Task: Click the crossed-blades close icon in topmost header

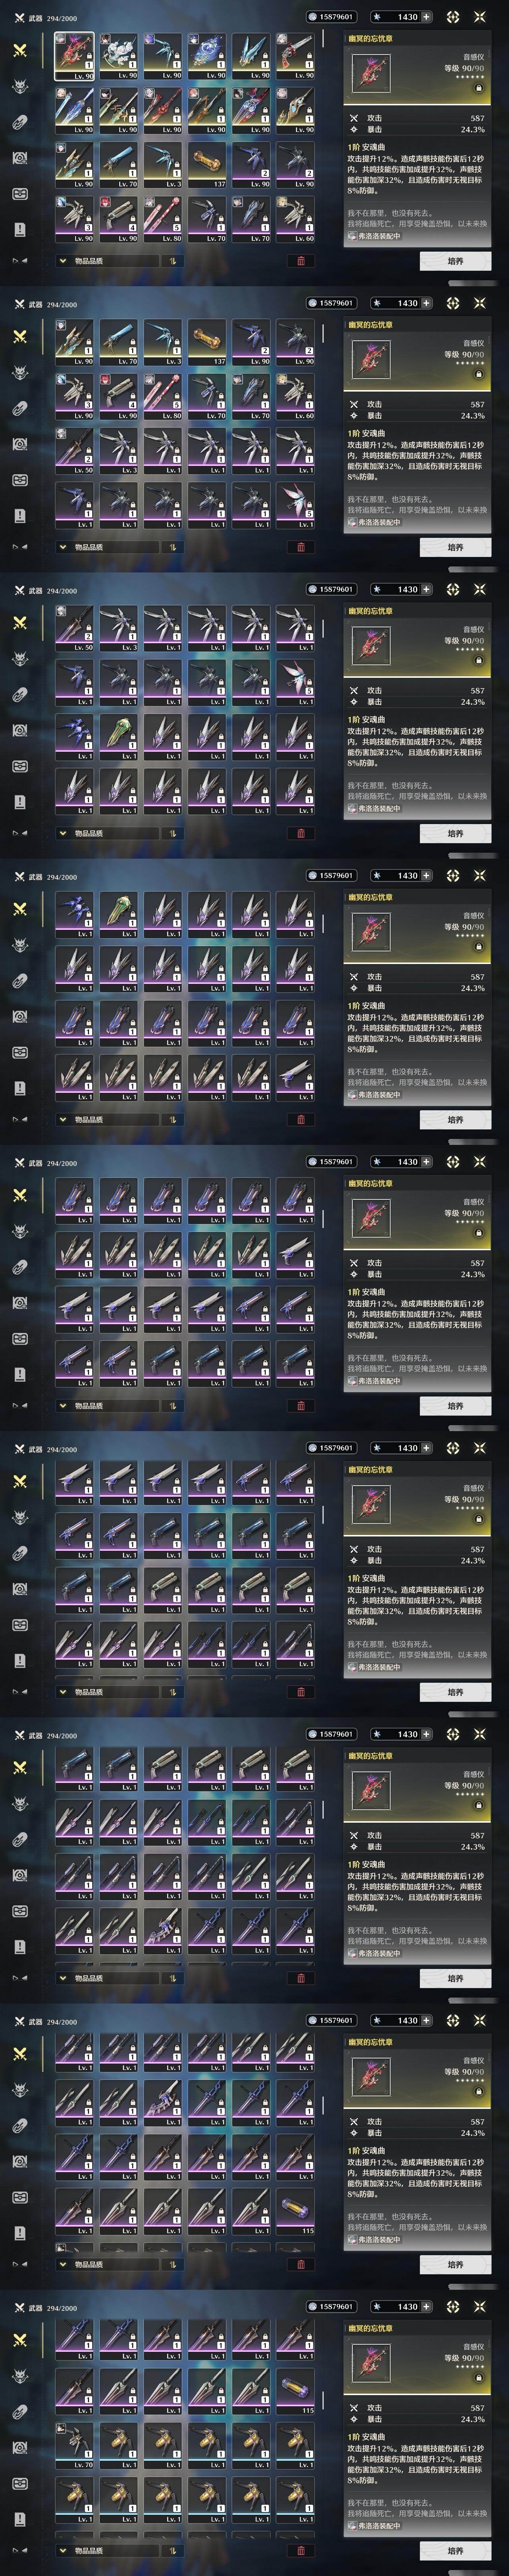Action: pyautogui.click(x=480, y=17)
